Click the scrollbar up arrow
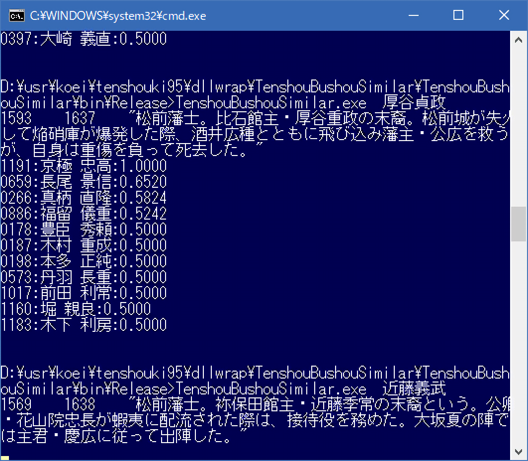This screenshot has height=461, width=528. [x=519, y=38]
